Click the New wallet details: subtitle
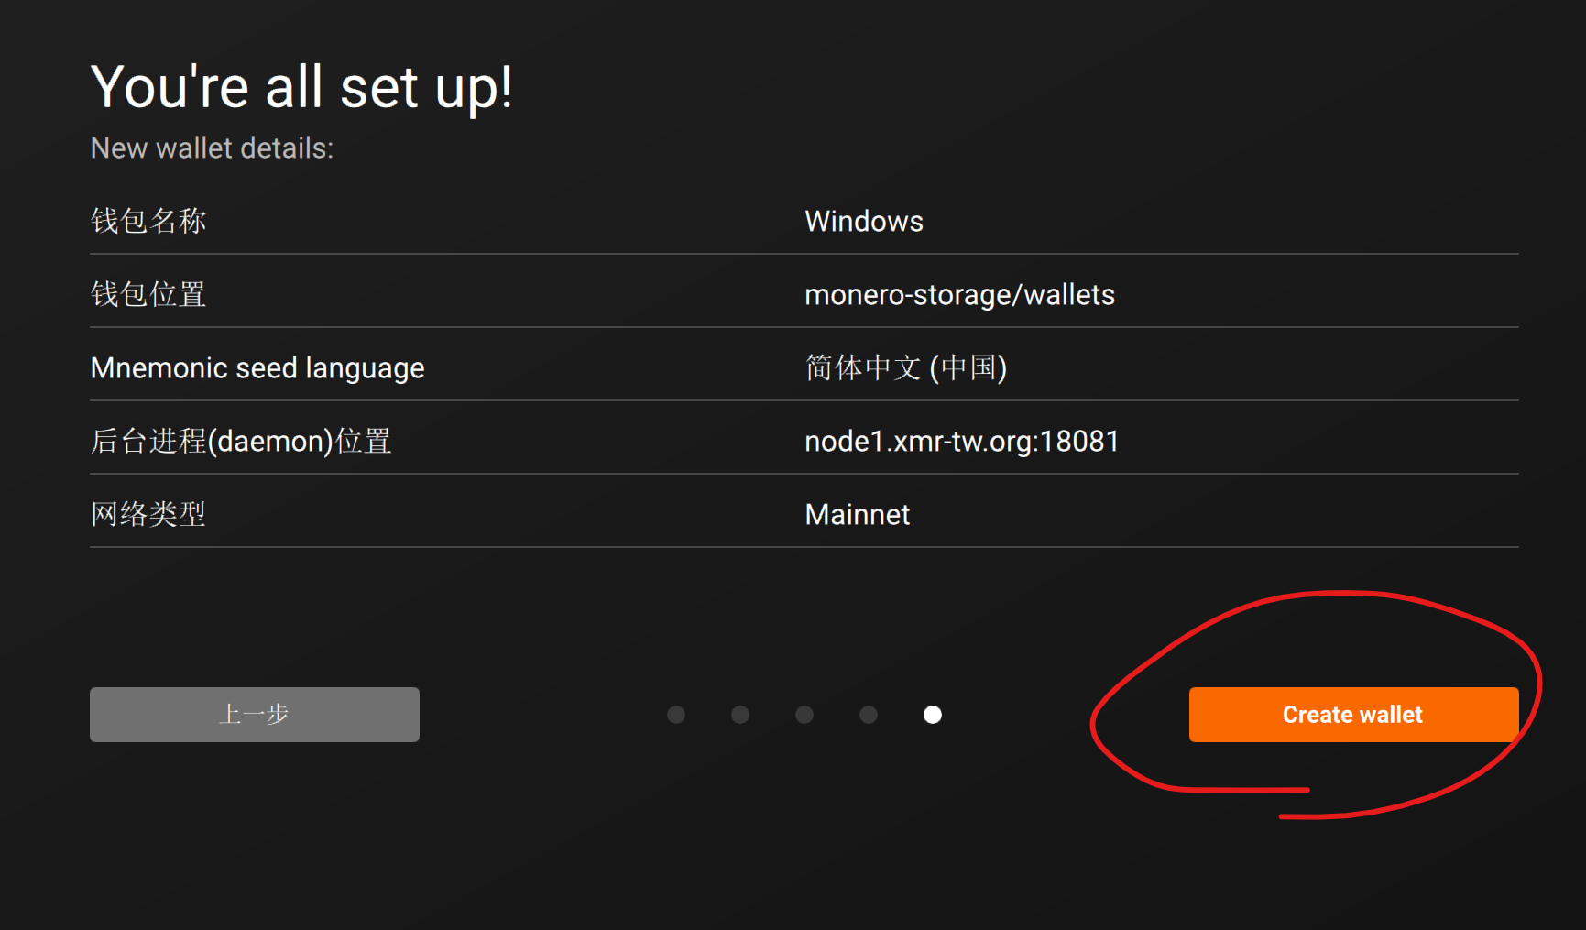This screenshot has width=1586, height=930. (x=212, y=148)
